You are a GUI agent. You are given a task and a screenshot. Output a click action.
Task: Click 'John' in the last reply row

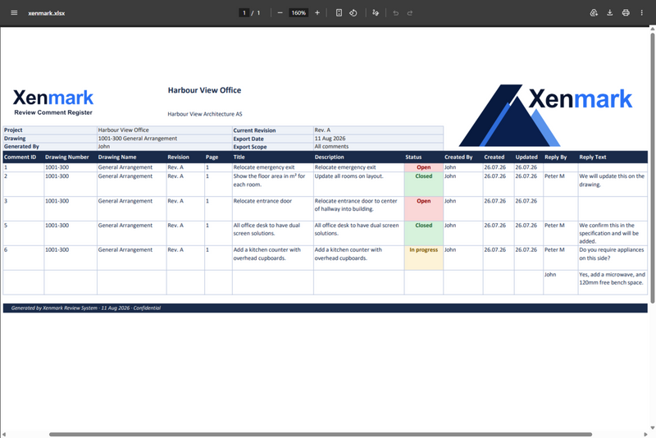tap(550, 275)
